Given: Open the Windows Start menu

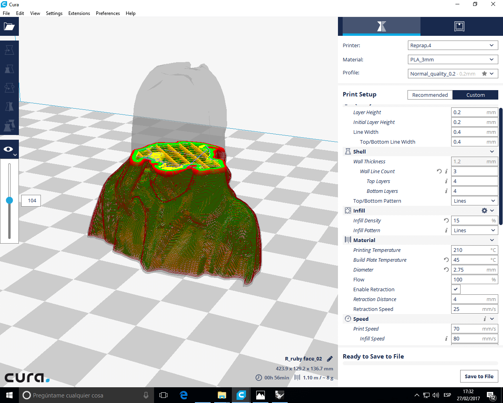Looking at the screenshot, I should click(x=9, y=395).
